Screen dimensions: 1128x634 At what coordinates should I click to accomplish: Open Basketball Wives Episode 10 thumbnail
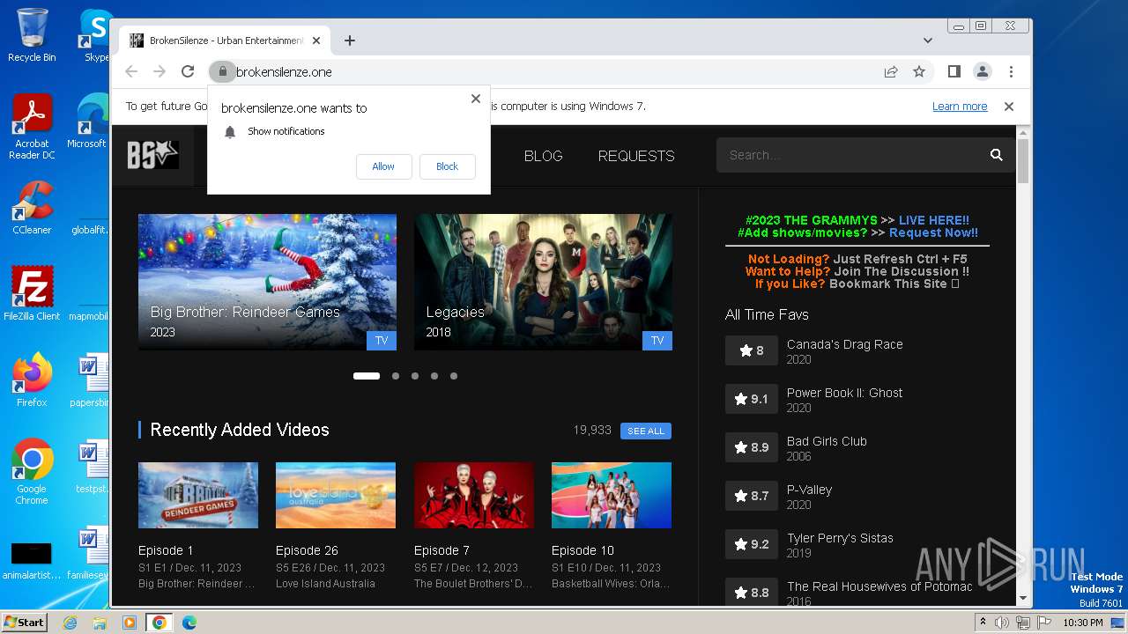pyautogui.click(x=612, y=495)
